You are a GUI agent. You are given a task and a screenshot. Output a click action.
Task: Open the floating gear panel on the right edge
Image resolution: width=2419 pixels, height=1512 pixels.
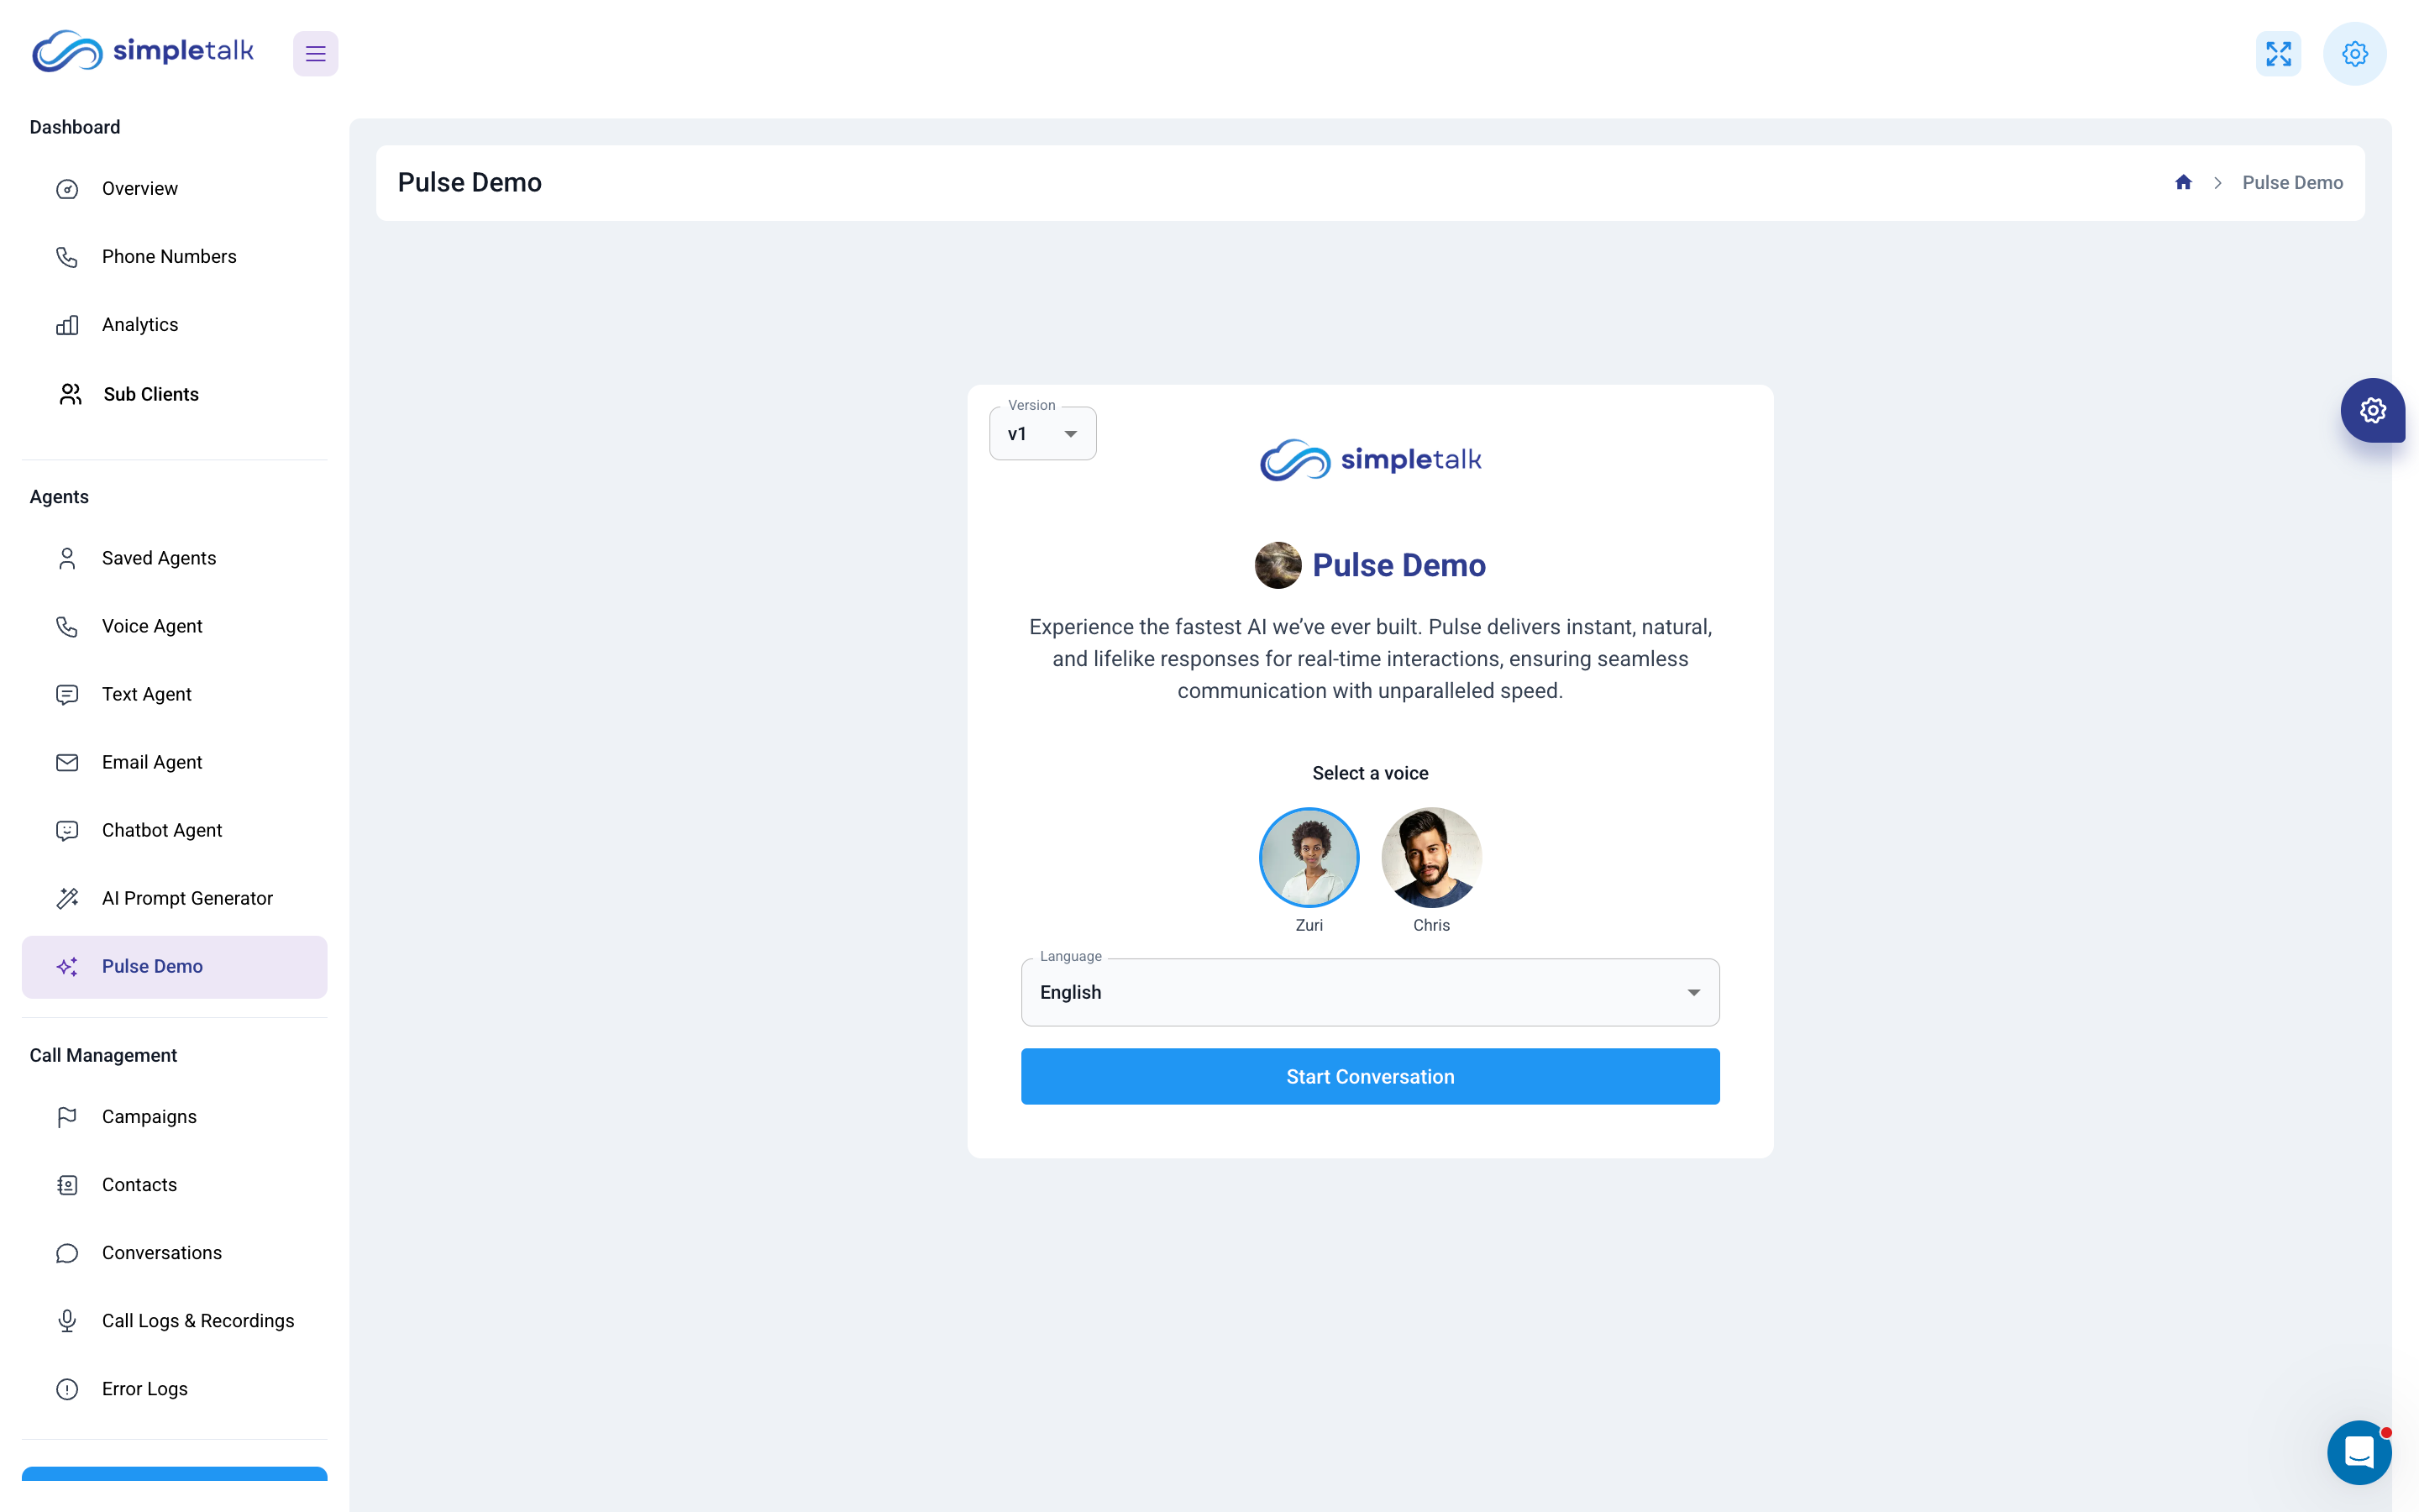pyautogui.click(x=2374, y=410)
